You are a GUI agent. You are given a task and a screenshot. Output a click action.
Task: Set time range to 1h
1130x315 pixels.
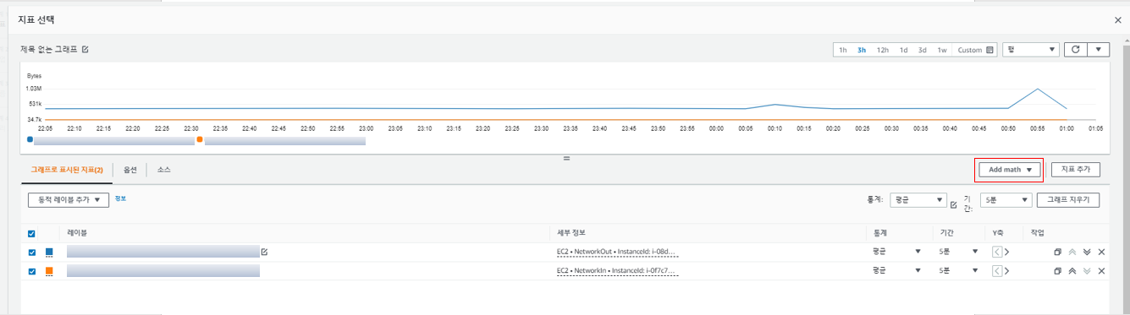click(x=843, y=50)
